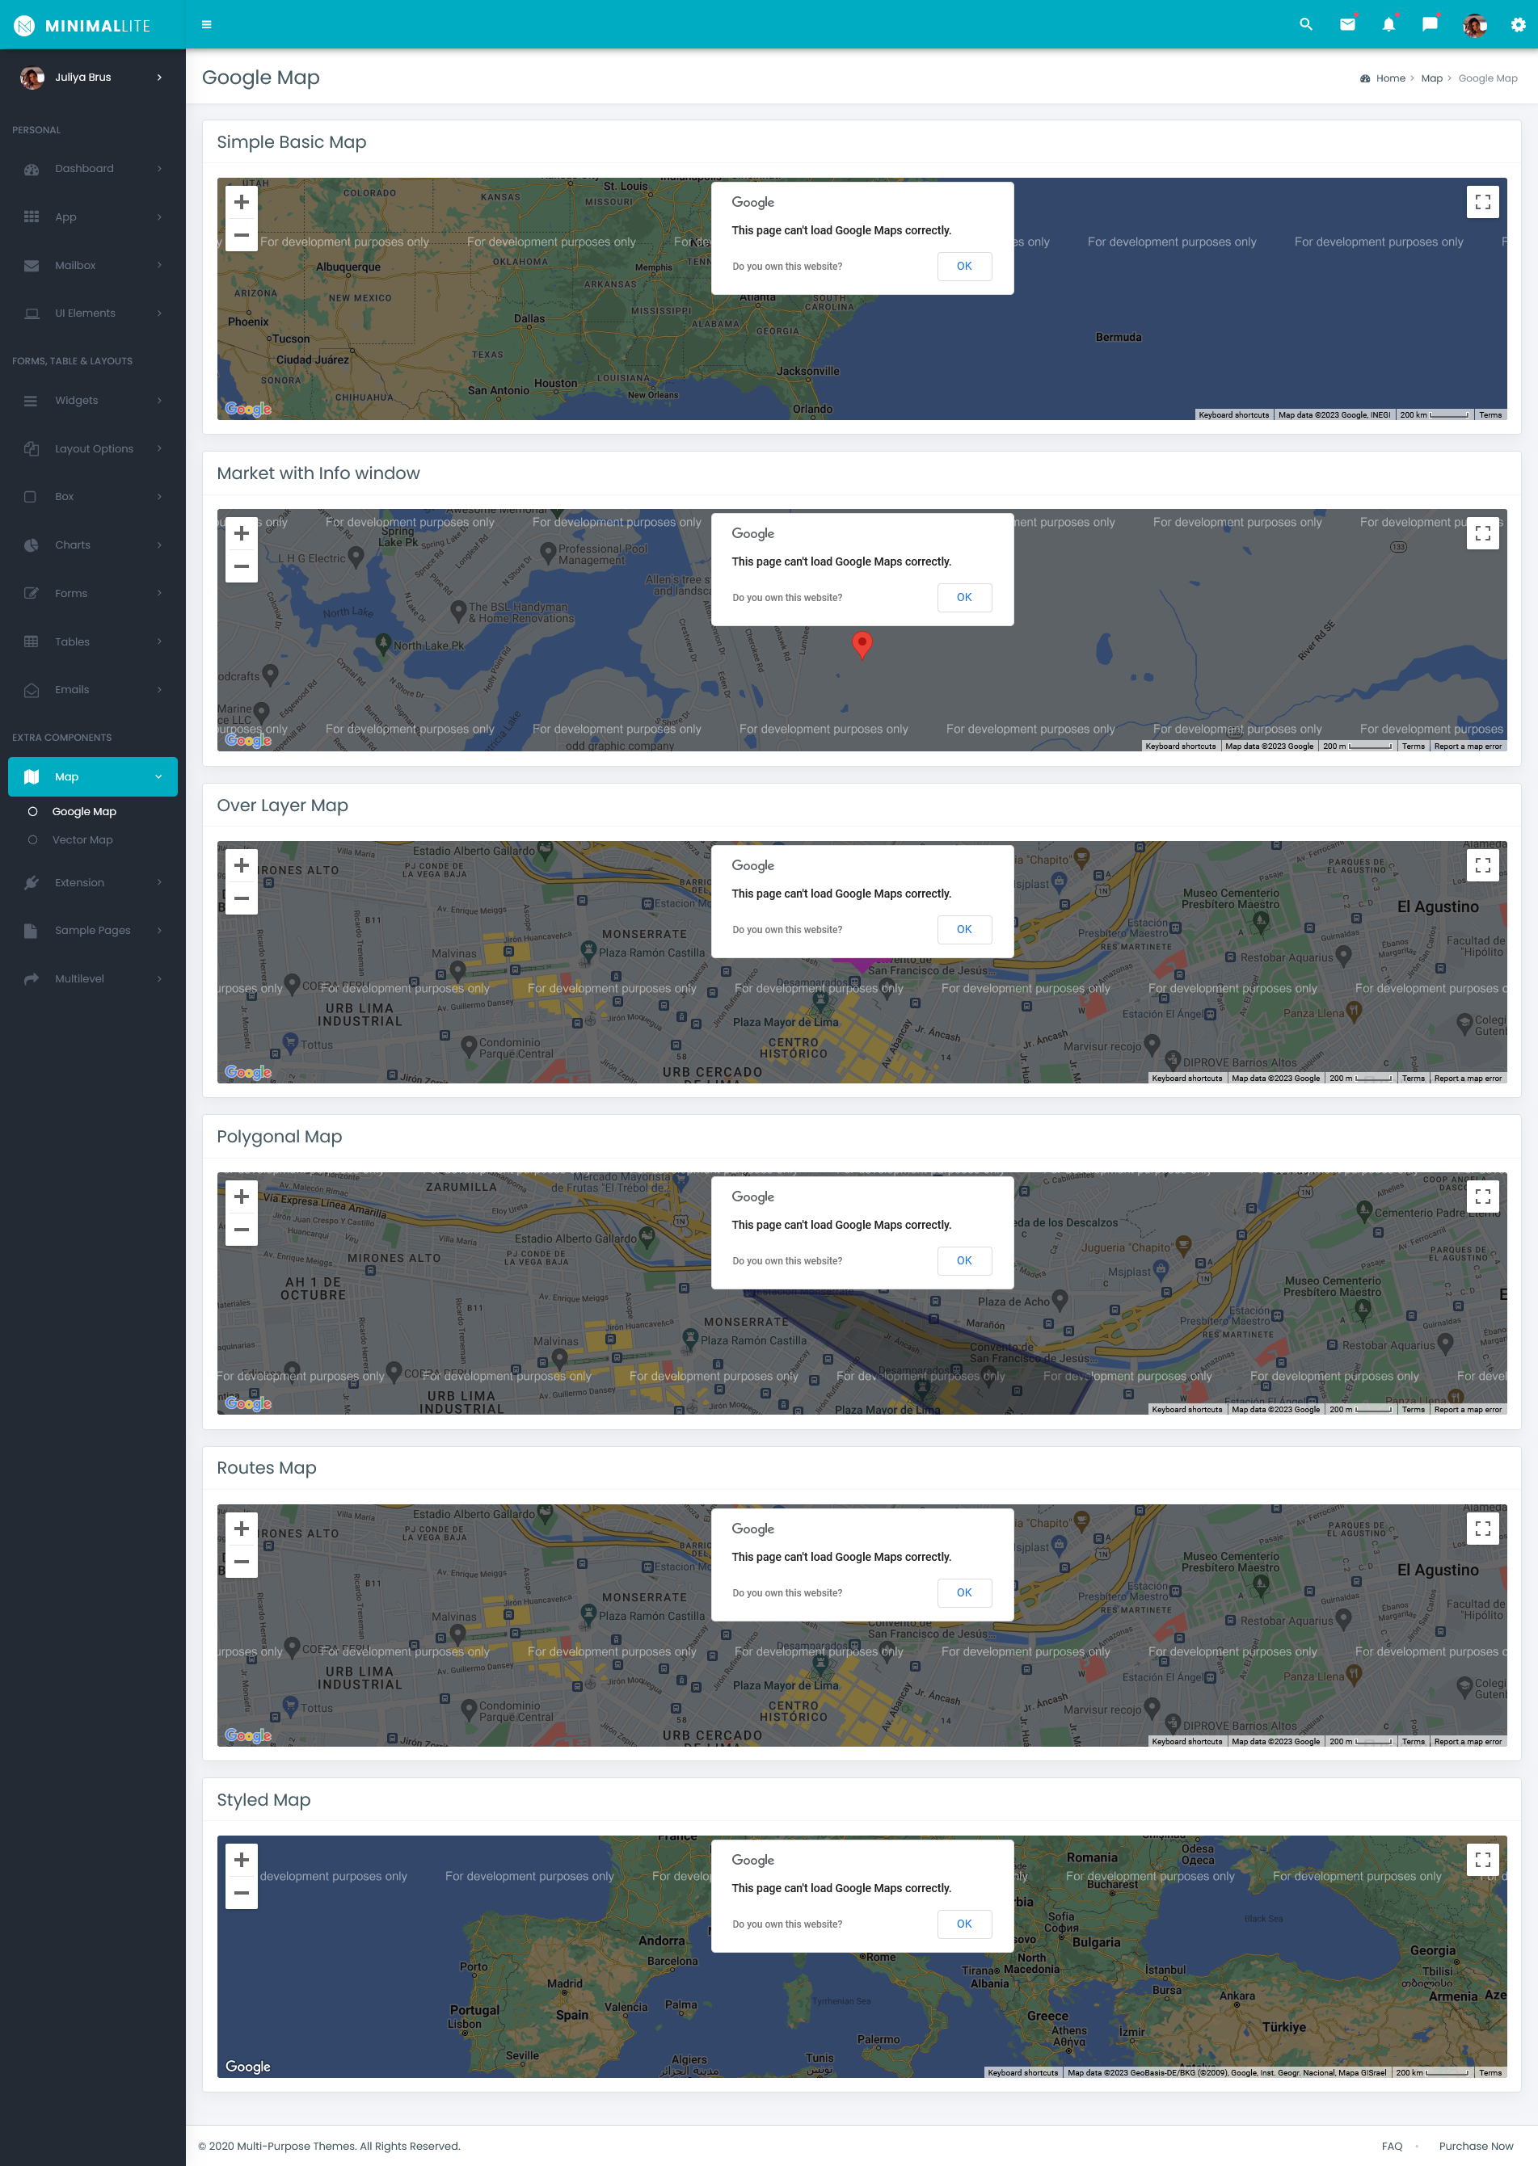The height and width of the screenshot is (2166, 1538).
Task: Click the Widgets bars icon in sidebar
Action: [x=32, y=401]
